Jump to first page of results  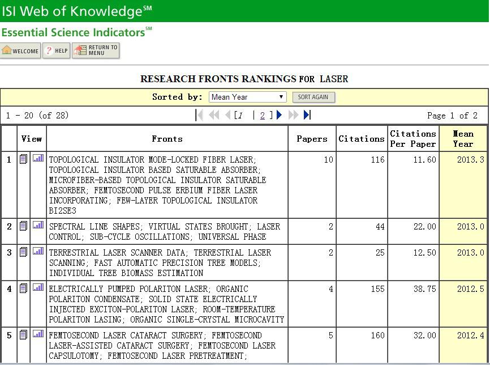[x=199, y=115]
